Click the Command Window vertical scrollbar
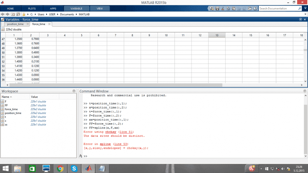Screen dimensions: 308x173 [x=305, y=130]
